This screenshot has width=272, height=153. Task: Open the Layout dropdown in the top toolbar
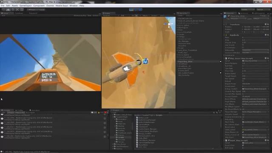pos(263,9)
